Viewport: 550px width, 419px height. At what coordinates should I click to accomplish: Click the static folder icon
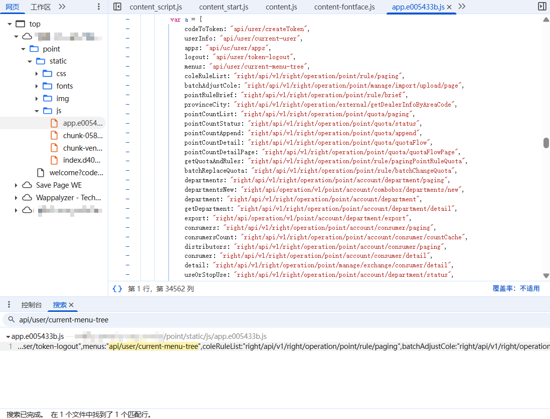[x=41, y=61]
